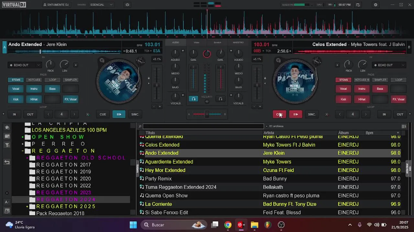This screenshot has width=414, height=232.
Task: Open FL Studio icon in taskbar
Action: pyautogui.click(x=268, y=225)
